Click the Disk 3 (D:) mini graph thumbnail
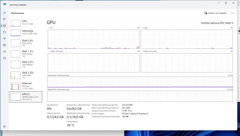240x136 pixels. 16,75
